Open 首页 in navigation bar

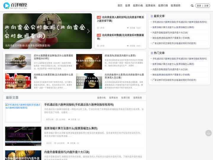(x=120, y=6)
